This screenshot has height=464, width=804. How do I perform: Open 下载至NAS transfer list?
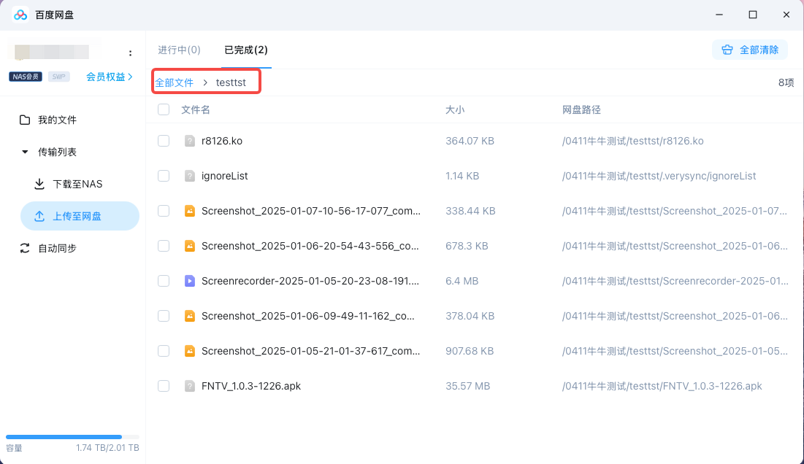coord(77,184)
